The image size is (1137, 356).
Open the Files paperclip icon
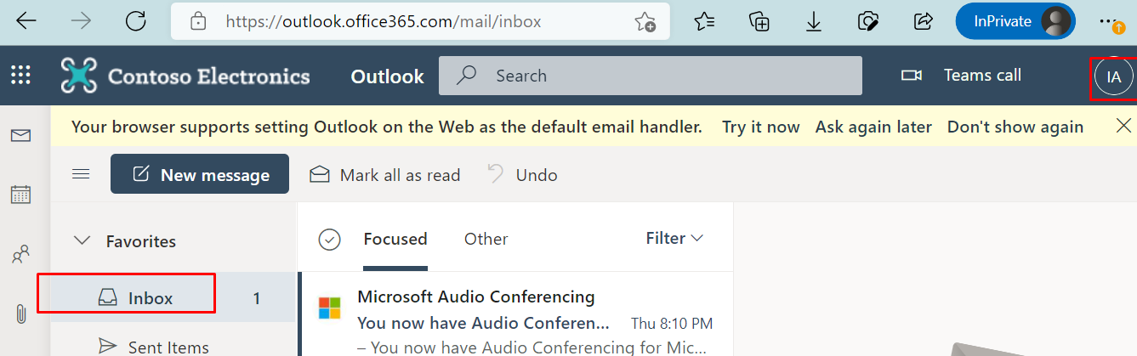20,314
